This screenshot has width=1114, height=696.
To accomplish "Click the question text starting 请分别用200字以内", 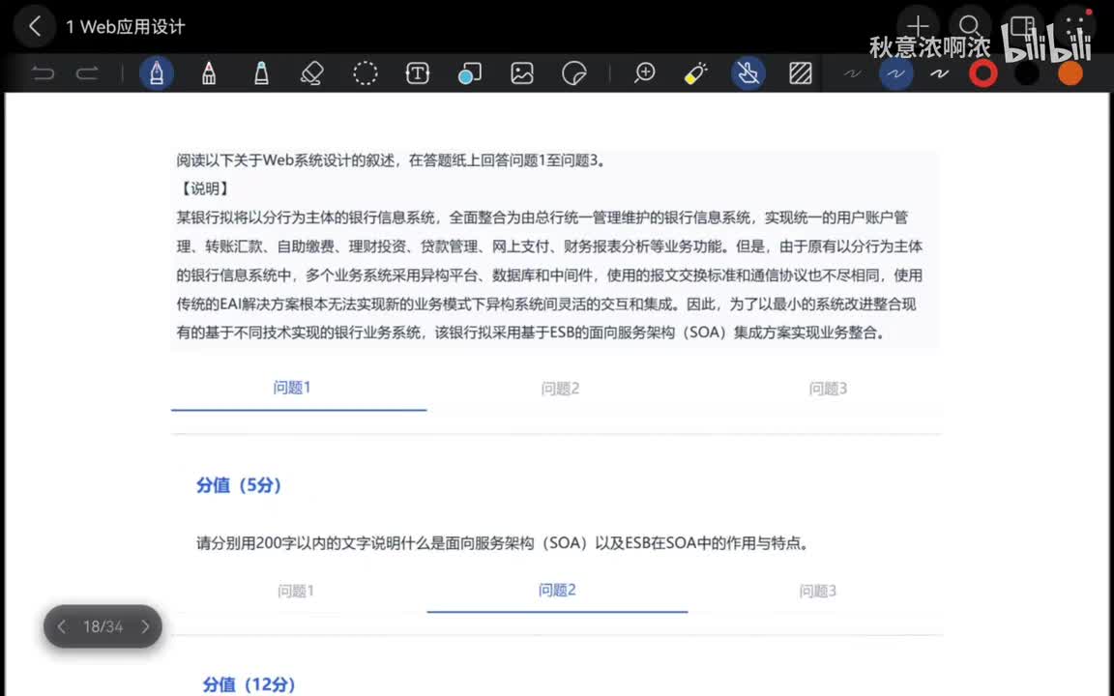I will pos(503,543).
